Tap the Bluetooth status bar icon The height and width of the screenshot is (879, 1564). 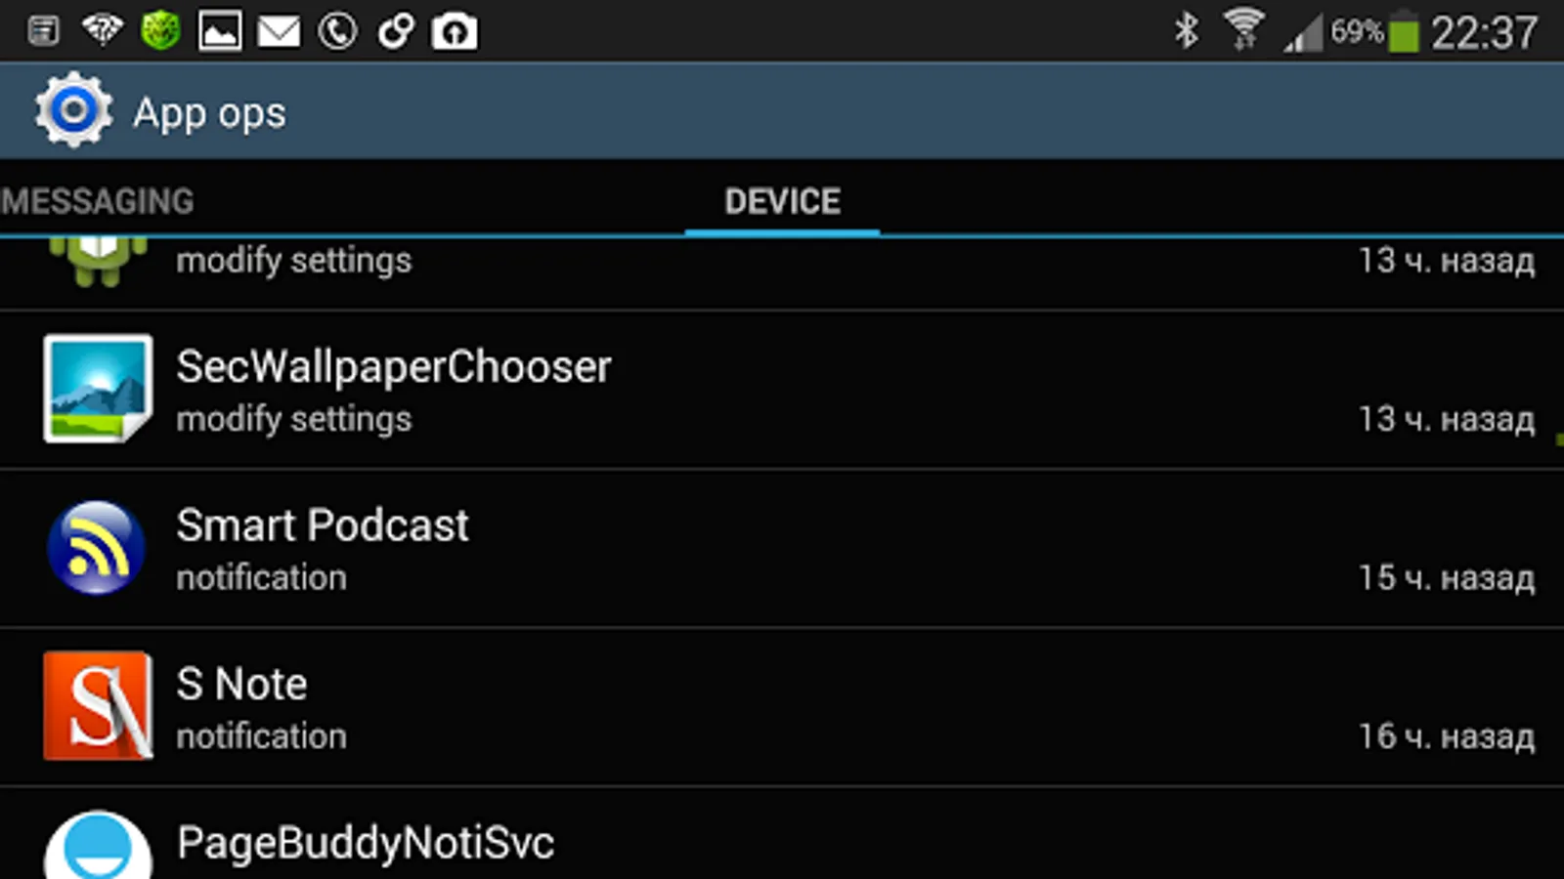click(1186, 31)
